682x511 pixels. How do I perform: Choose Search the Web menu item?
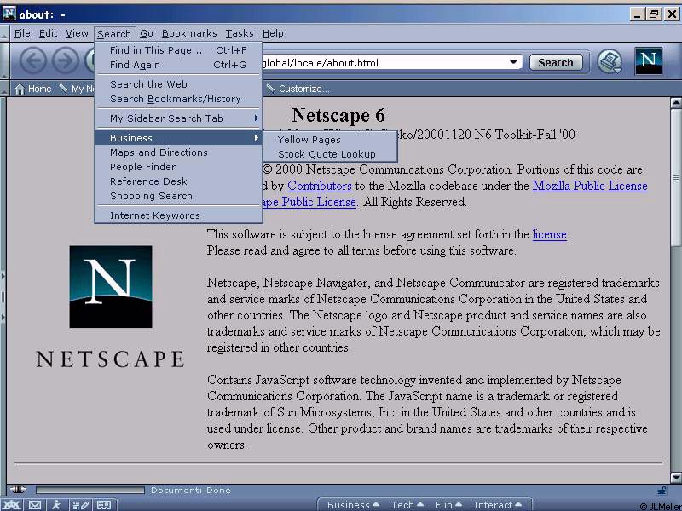[178, 84]
